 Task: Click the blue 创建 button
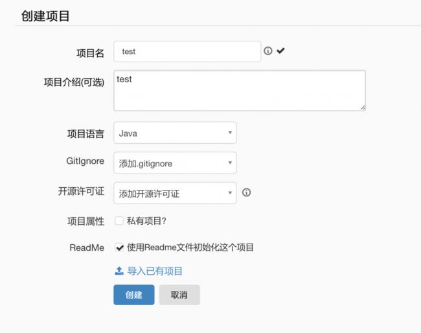pos(134,295)
